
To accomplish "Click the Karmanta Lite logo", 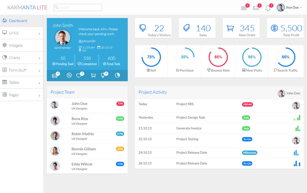I will pos(27,7).
